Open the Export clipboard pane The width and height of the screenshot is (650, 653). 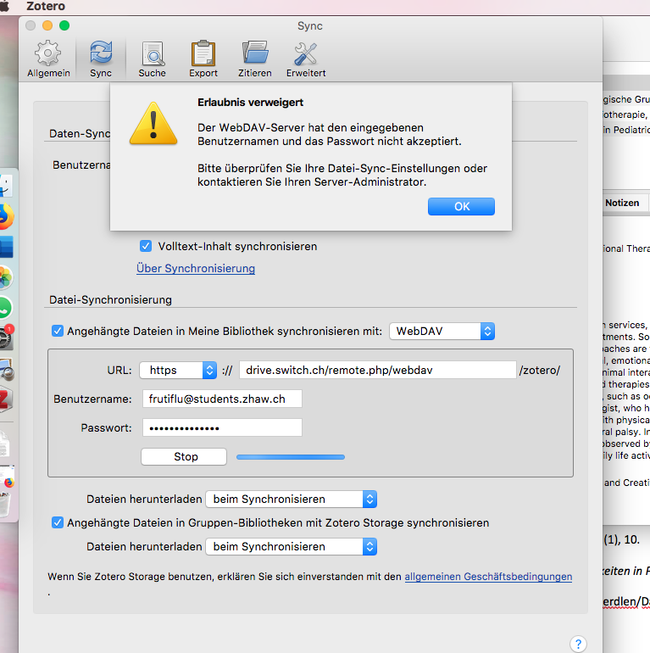(203, 59)
